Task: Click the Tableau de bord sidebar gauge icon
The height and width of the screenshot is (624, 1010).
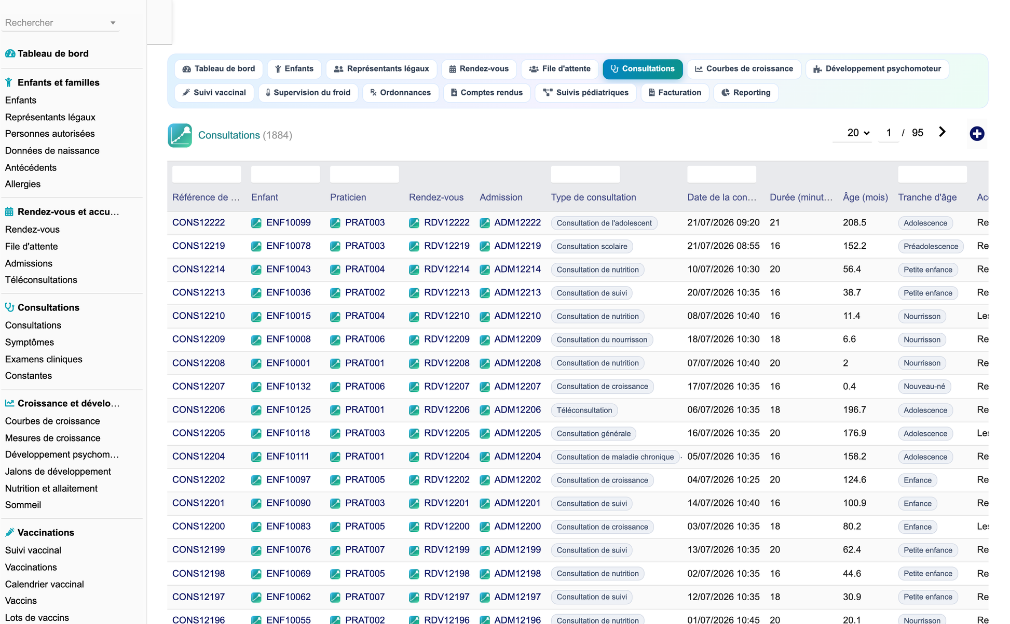Action: coord(10,53)
